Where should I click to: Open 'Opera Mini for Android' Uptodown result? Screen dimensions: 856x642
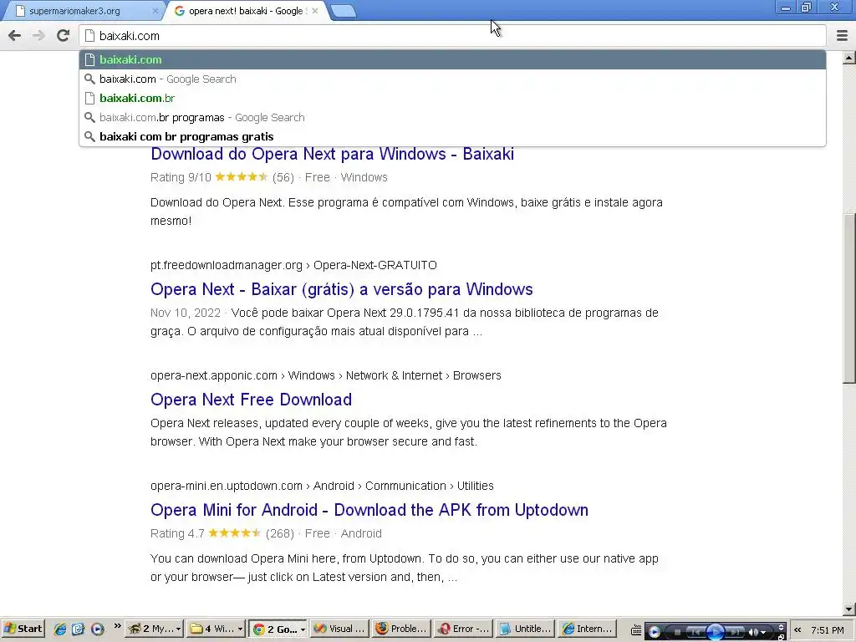pos(369,510)
